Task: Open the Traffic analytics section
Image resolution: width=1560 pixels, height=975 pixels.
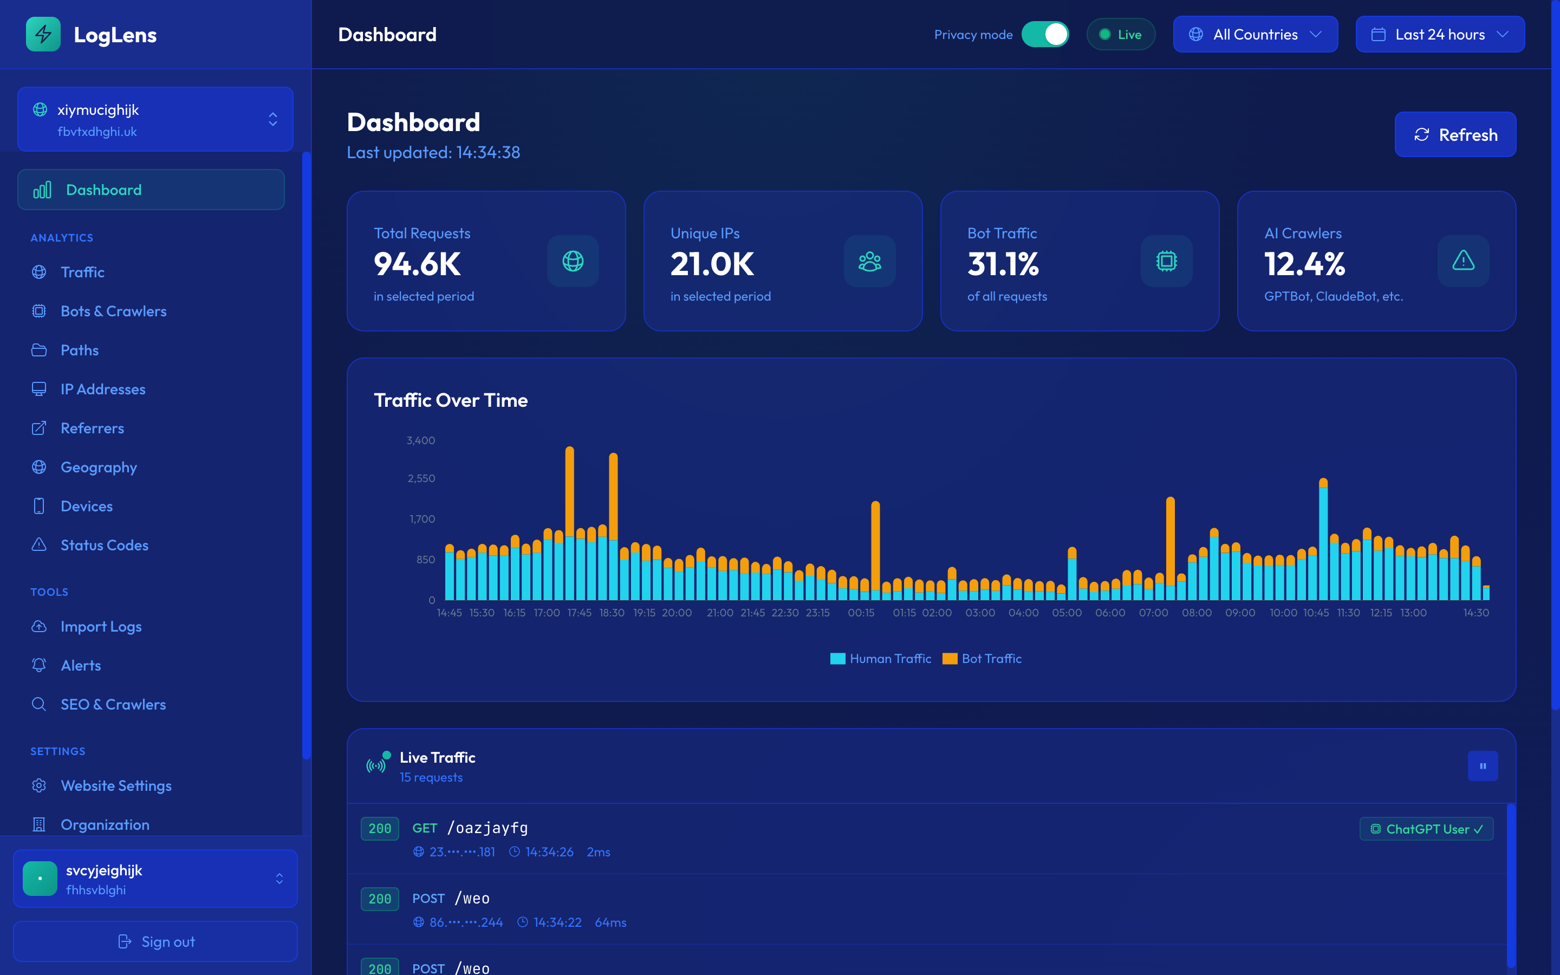Action: tap(82, 272)
